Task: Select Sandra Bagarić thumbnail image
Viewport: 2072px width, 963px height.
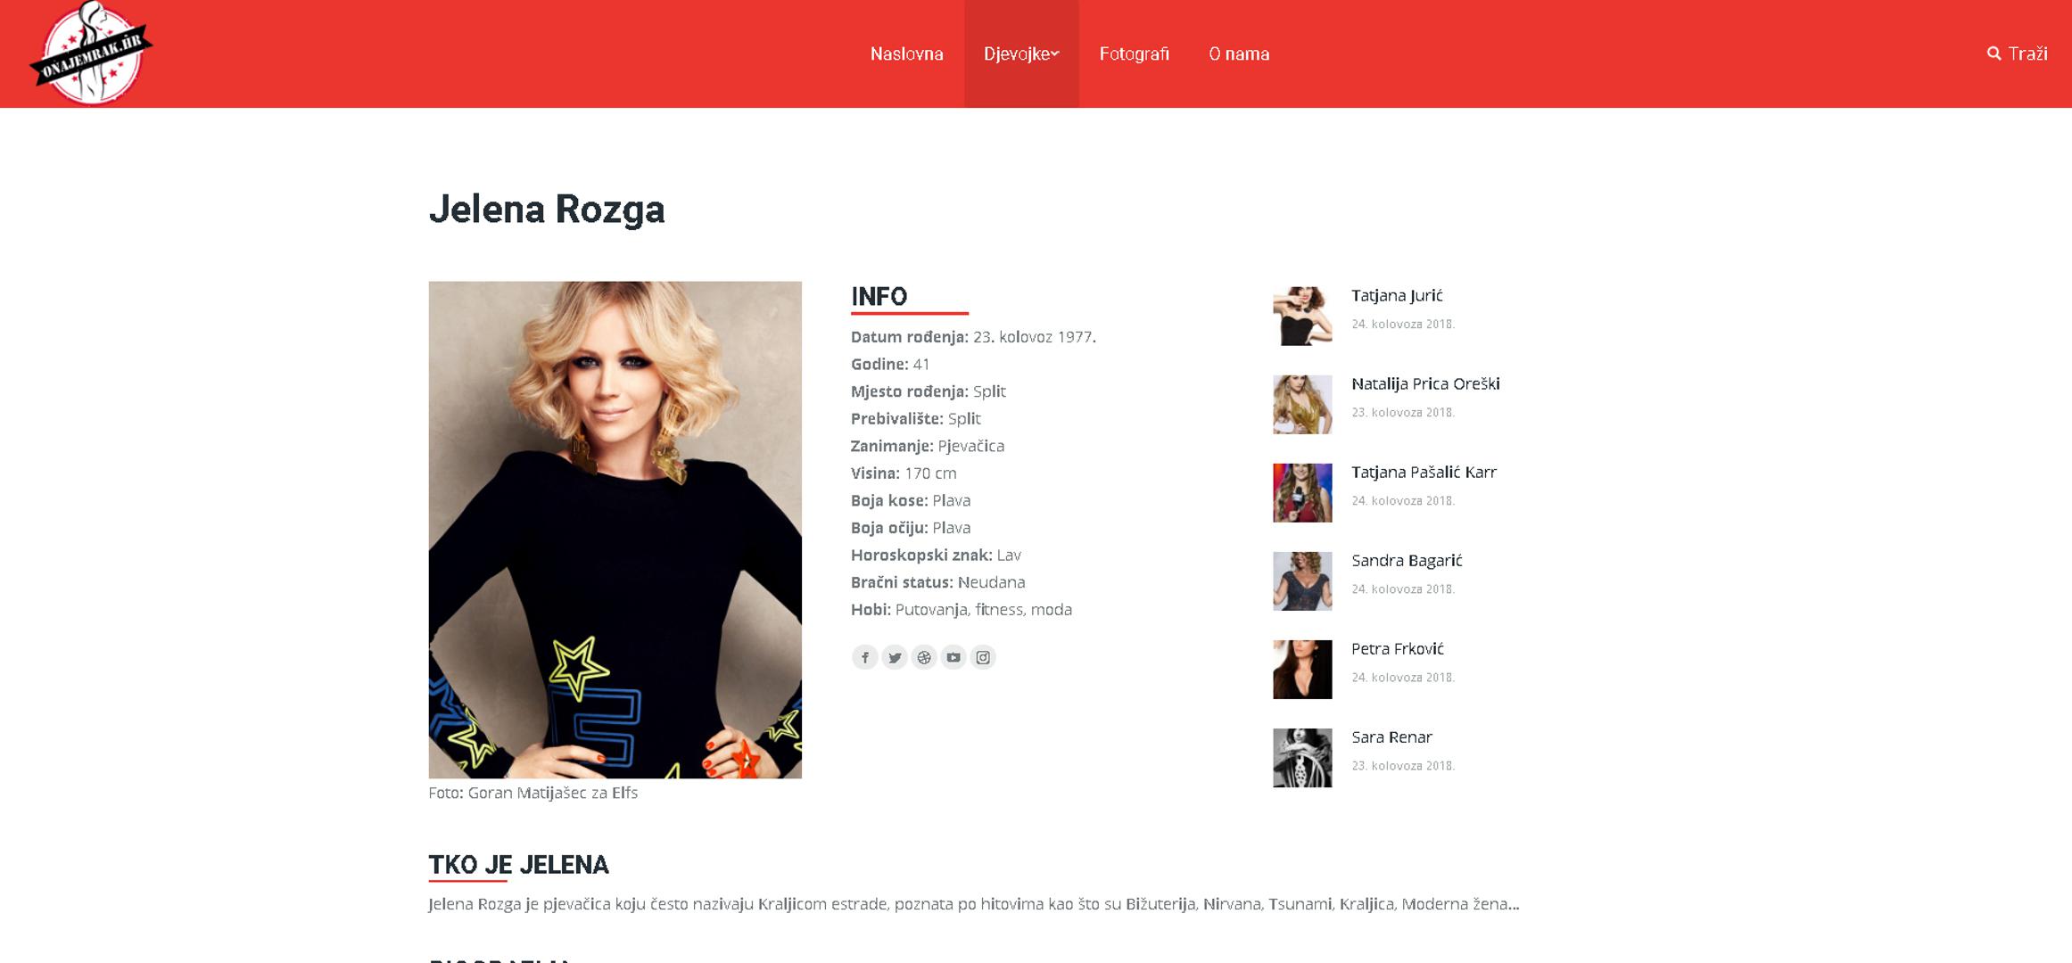Action: [1302, 581]
